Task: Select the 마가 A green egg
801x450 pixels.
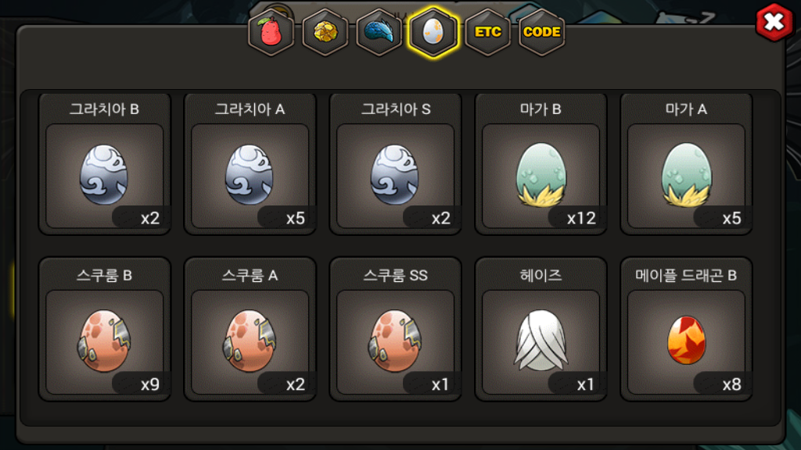Action: [x=686, y=164]
